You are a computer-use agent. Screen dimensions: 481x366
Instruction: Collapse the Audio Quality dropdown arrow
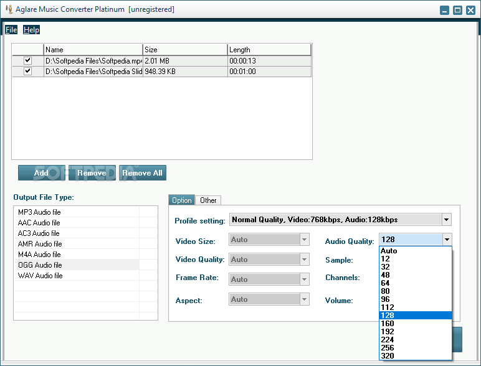coord(447,240)
